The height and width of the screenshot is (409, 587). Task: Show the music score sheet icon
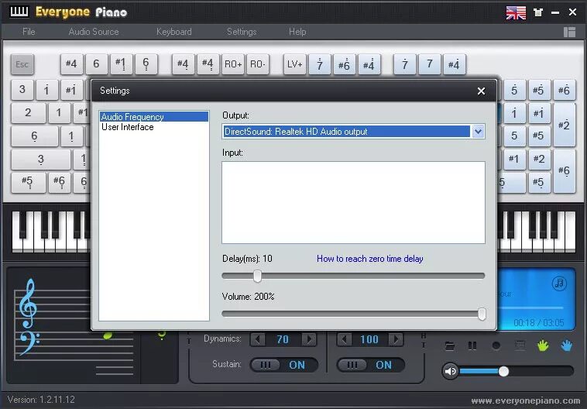(520, 345)
